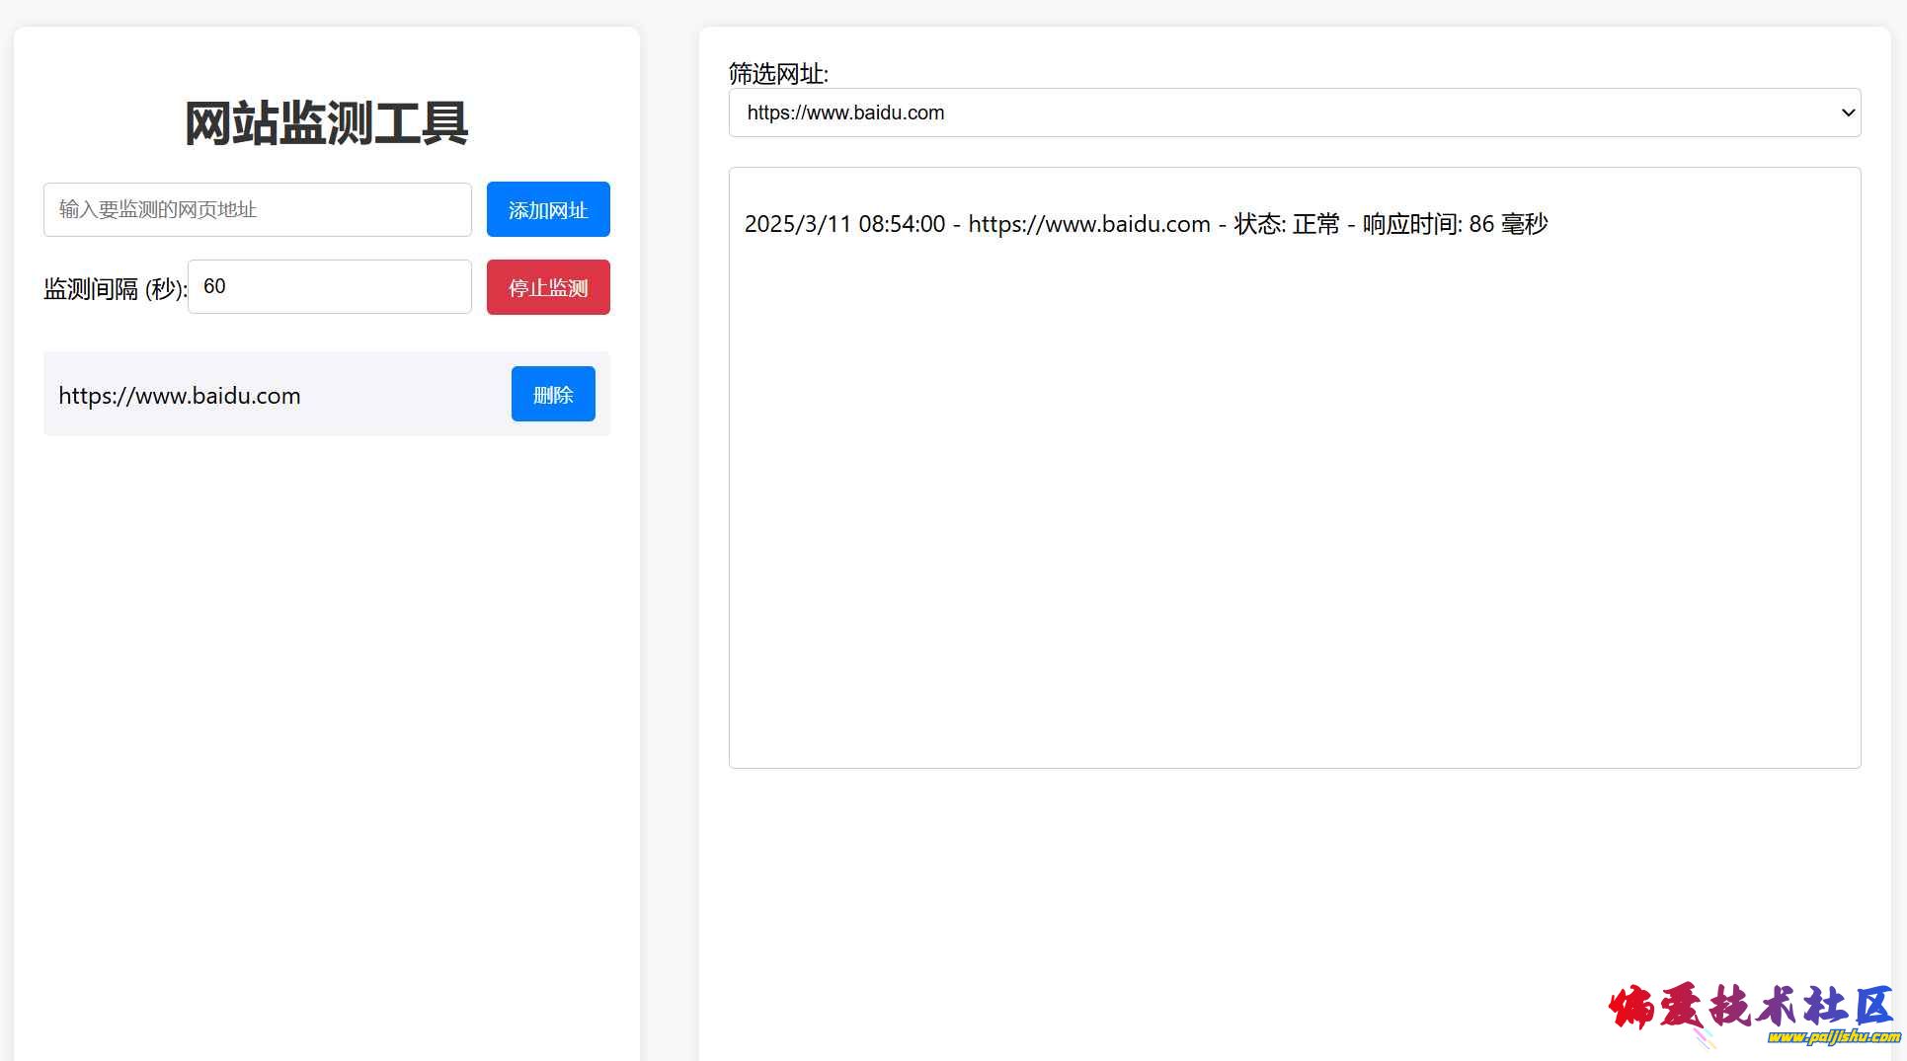1907x1061 pixels.
Task: Click the 监测间隔 (秒) label
Action: coord(115,289)
